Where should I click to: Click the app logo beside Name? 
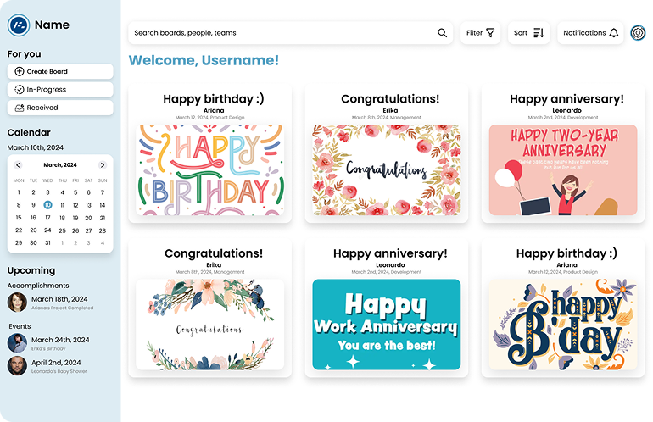19,25
